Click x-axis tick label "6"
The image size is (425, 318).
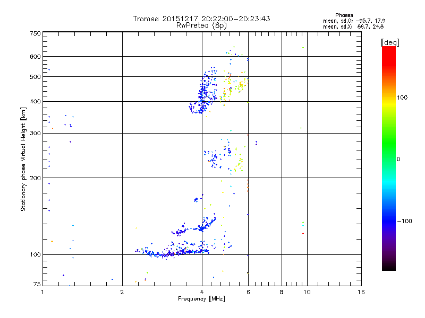click(248, 292)
